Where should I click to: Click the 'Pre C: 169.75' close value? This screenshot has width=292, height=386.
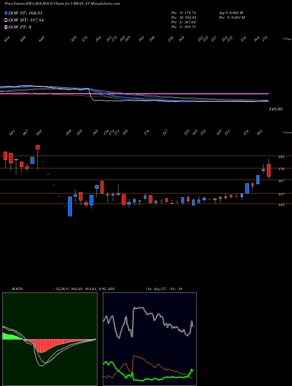[183, 27]
